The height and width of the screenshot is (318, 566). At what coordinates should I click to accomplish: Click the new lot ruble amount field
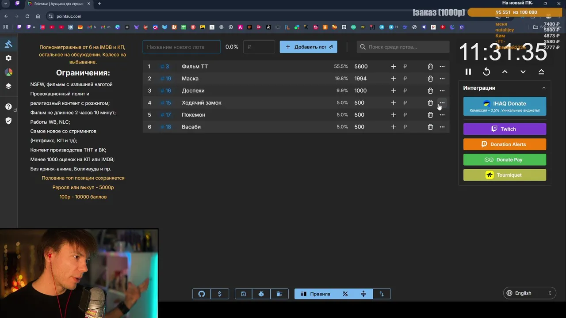[x=259, y=47]
